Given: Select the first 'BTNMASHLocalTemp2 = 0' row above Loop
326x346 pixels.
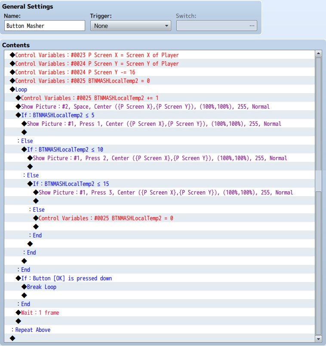Looking at the screenshot, I should (x=160, y=81).
